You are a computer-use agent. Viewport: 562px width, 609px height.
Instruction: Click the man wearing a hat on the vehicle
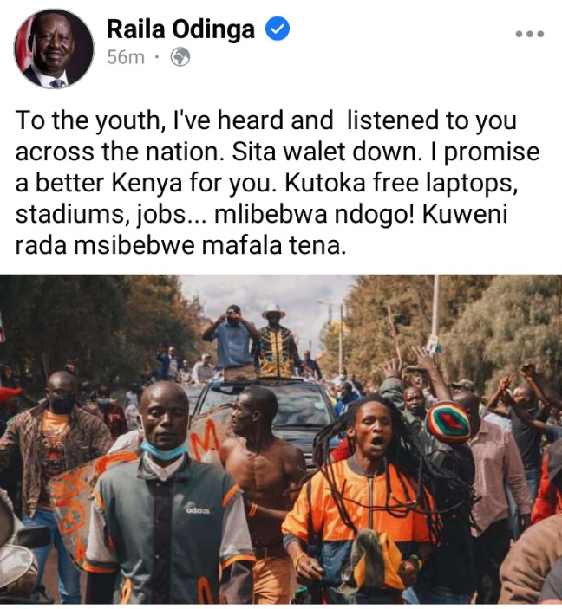(x=276, y=342)
